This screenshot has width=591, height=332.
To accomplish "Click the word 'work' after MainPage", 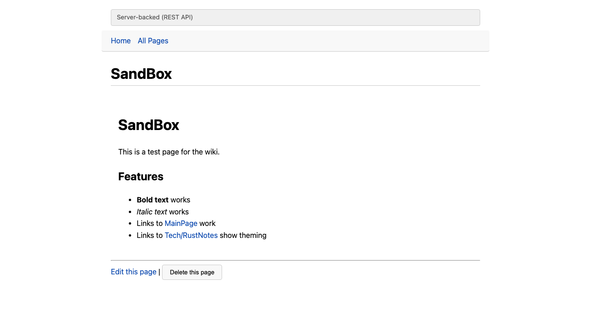I will point(207,224).
